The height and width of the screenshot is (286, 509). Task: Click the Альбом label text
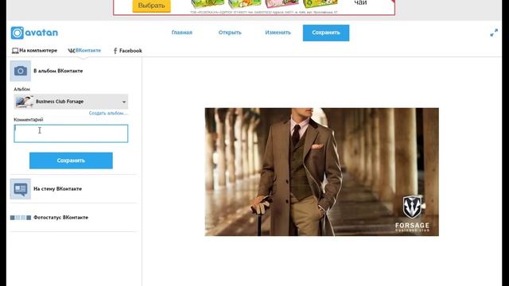point(21,89)
